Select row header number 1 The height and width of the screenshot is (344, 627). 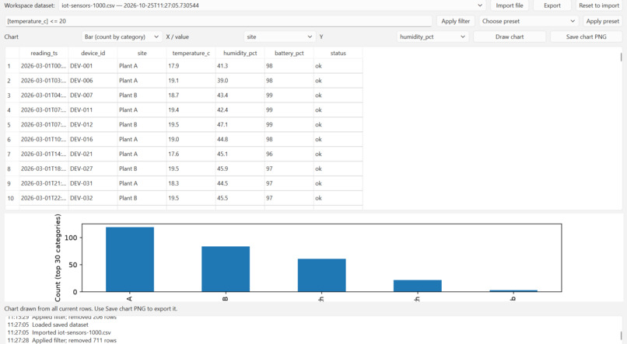(x=12, y=66)
